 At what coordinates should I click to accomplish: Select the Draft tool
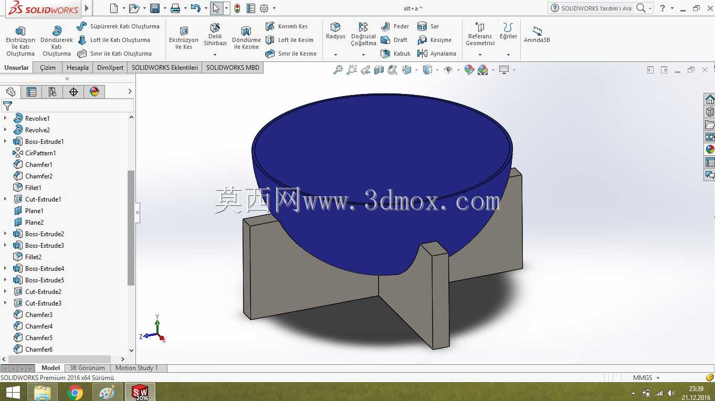(x=394, y=40)
